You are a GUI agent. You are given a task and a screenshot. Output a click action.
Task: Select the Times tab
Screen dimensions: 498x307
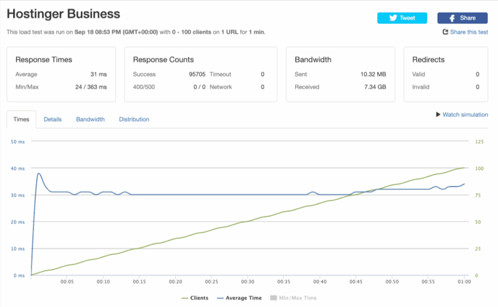click(x=21, y=119)
